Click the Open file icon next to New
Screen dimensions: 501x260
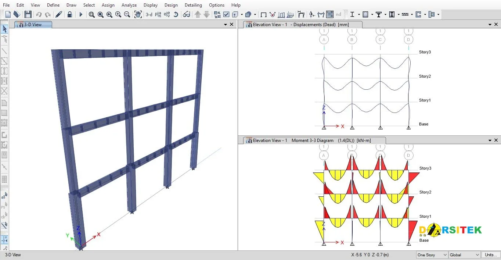click(17, 14)
